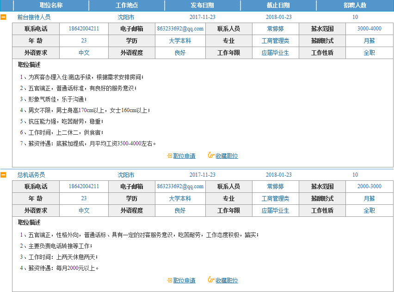This screenshot has width=394, height=292.
Task: Click the line 抗压能力强，吃苦耐劳，稳重
Action: coord(62,121)
